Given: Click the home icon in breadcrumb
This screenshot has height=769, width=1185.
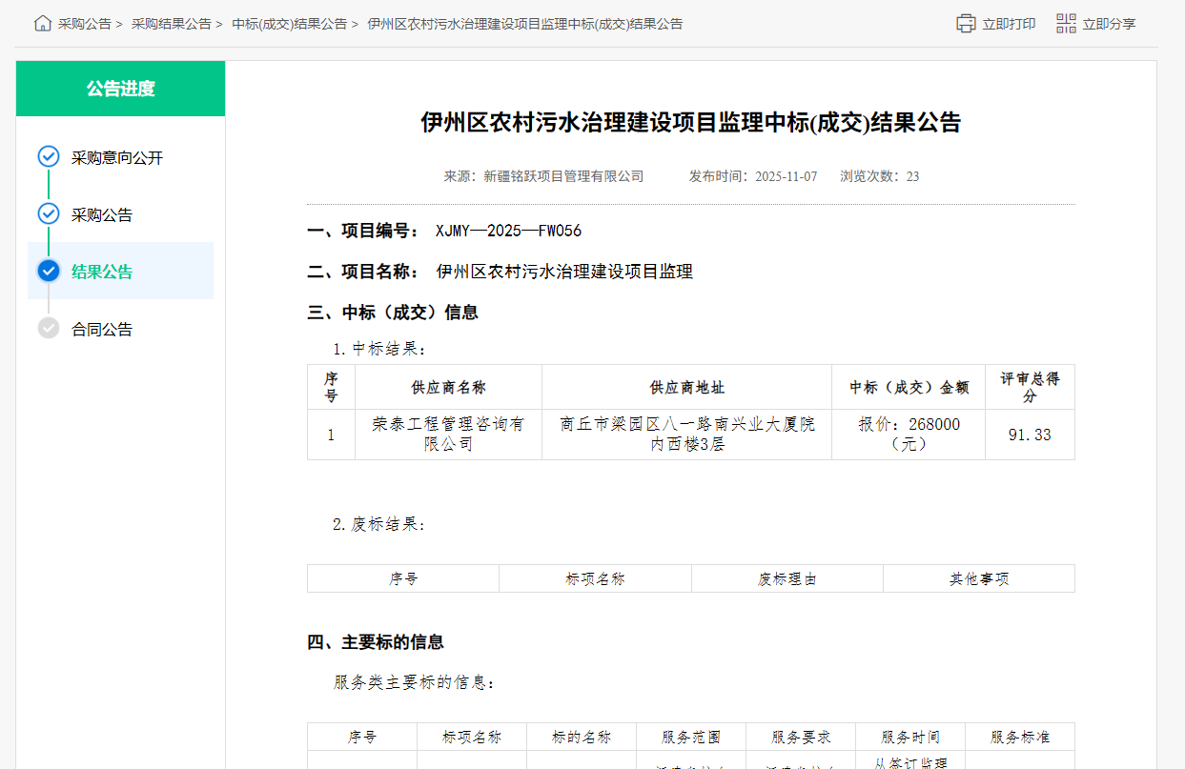Looking at the screenshot, I should pyautogui.click(x=43, y=24).
